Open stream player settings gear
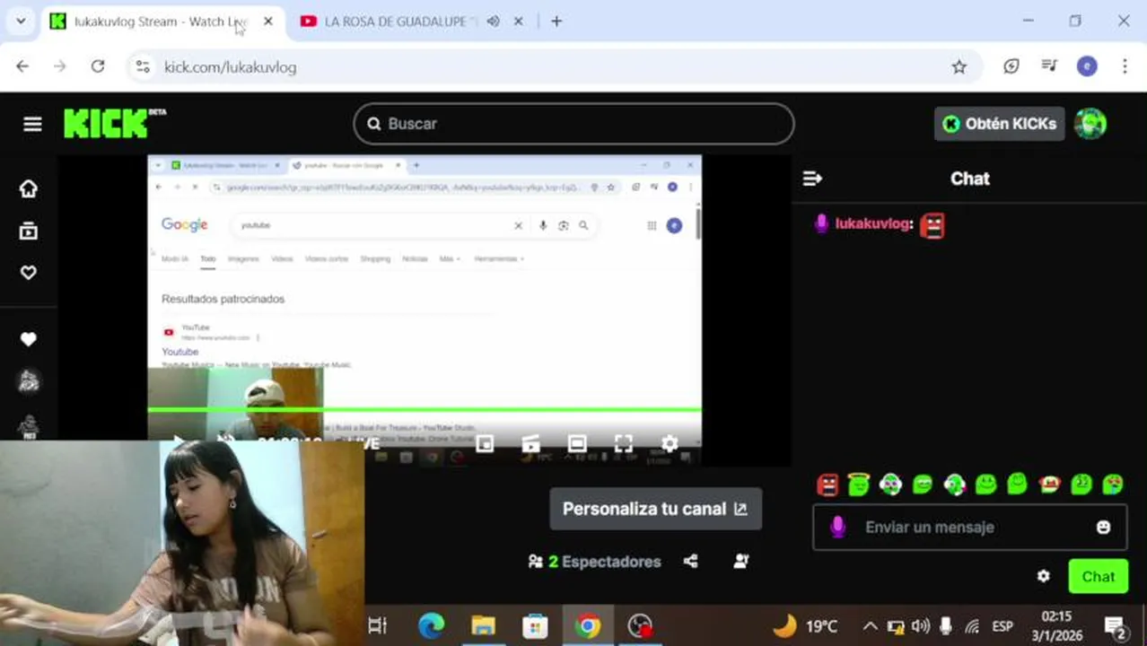 click(x=670, y=443)
